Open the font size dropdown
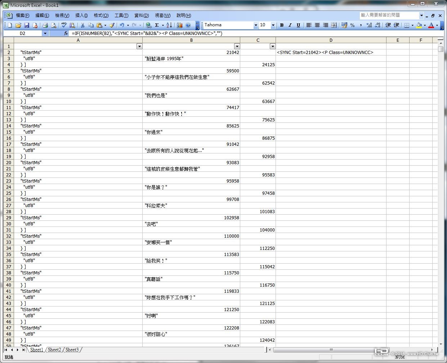The height and width of the screenshot is (363, 447). pos(273,25)
